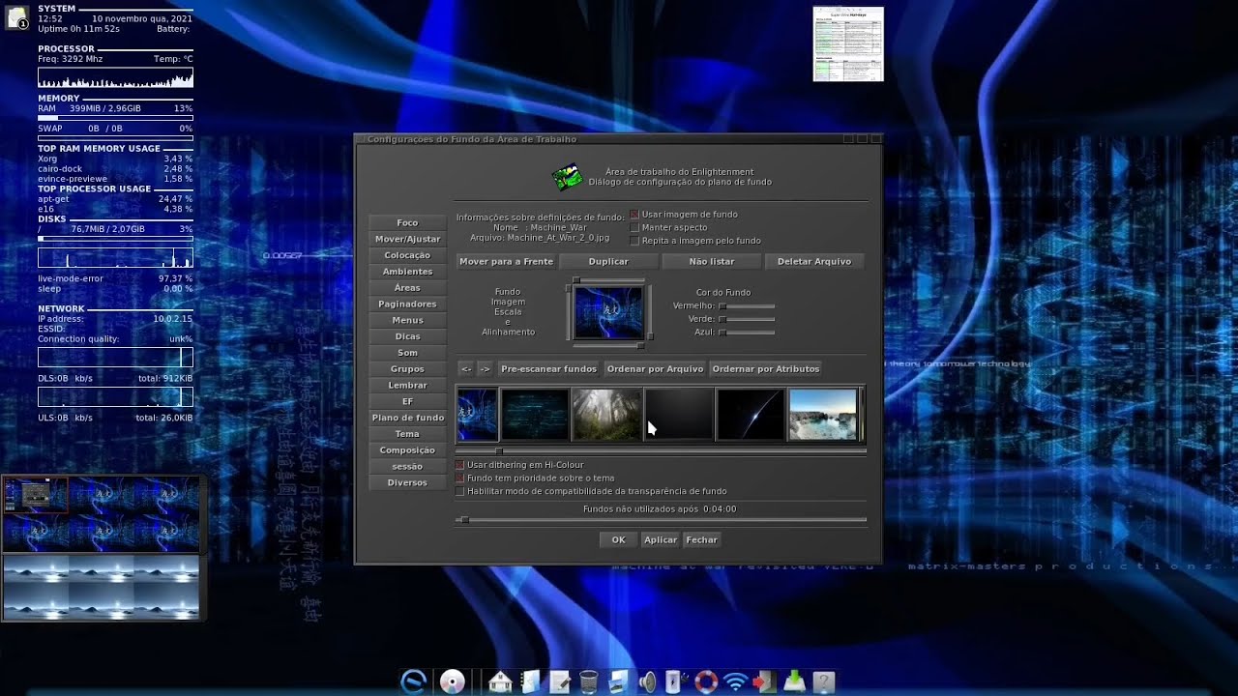Image resolution: width=1238 pixels, height=696 pixels.
Task: Click the Fechar button
Action: click(701, 540)
